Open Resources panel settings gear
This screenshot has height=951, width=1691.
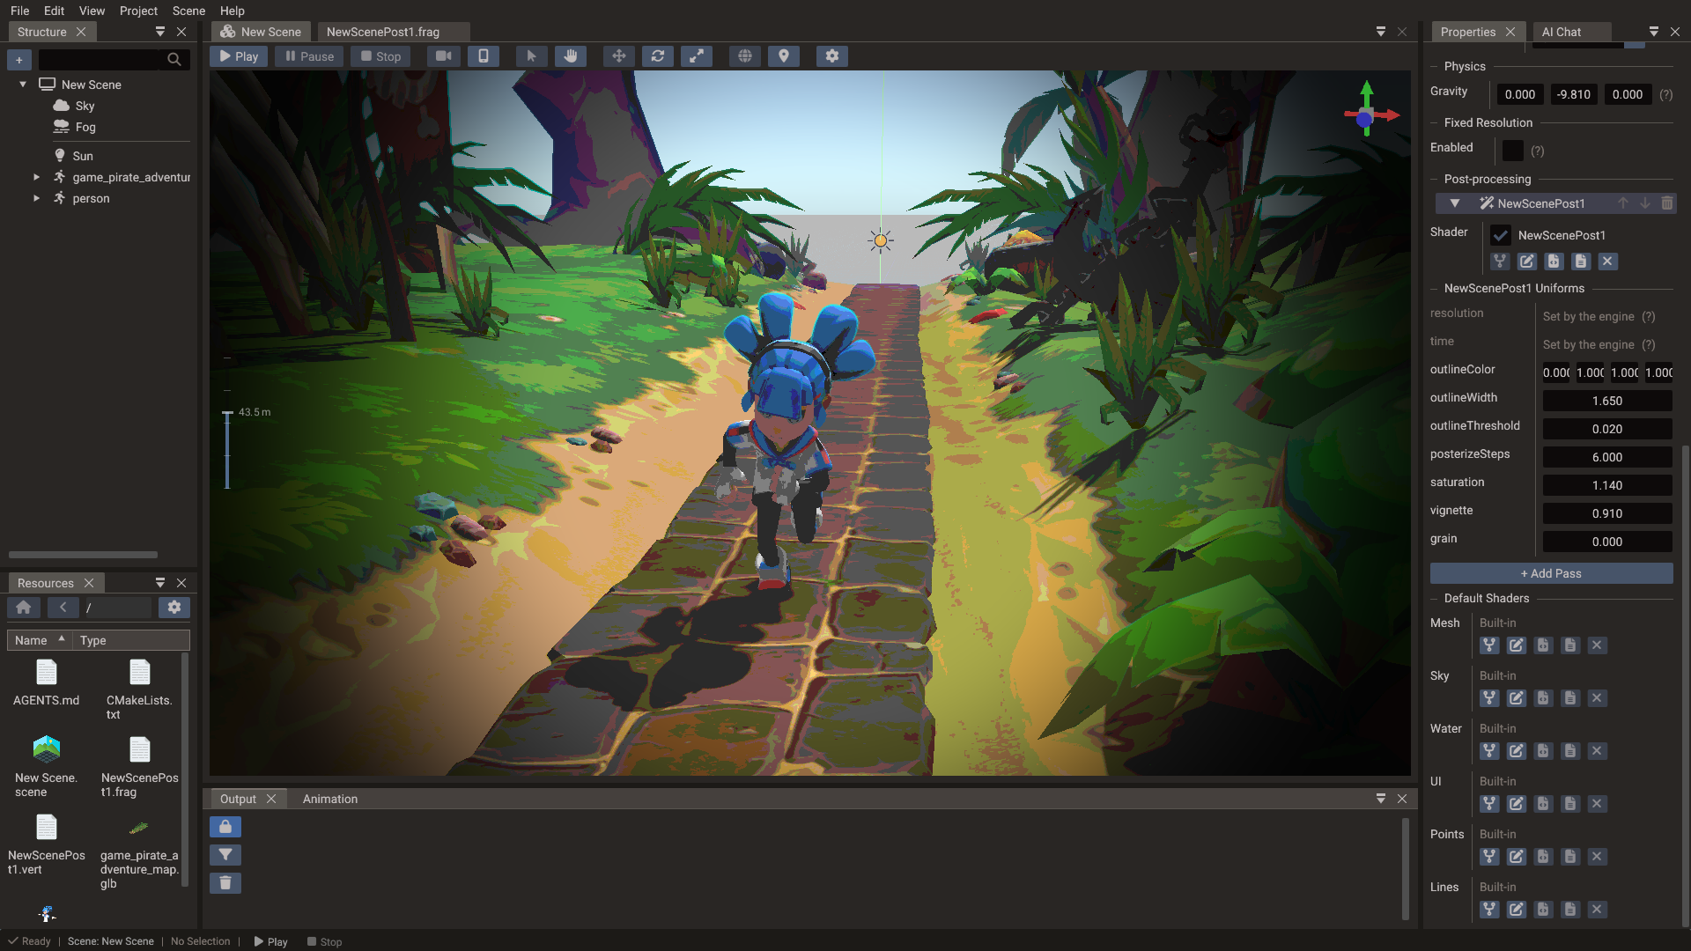[174, 608]
